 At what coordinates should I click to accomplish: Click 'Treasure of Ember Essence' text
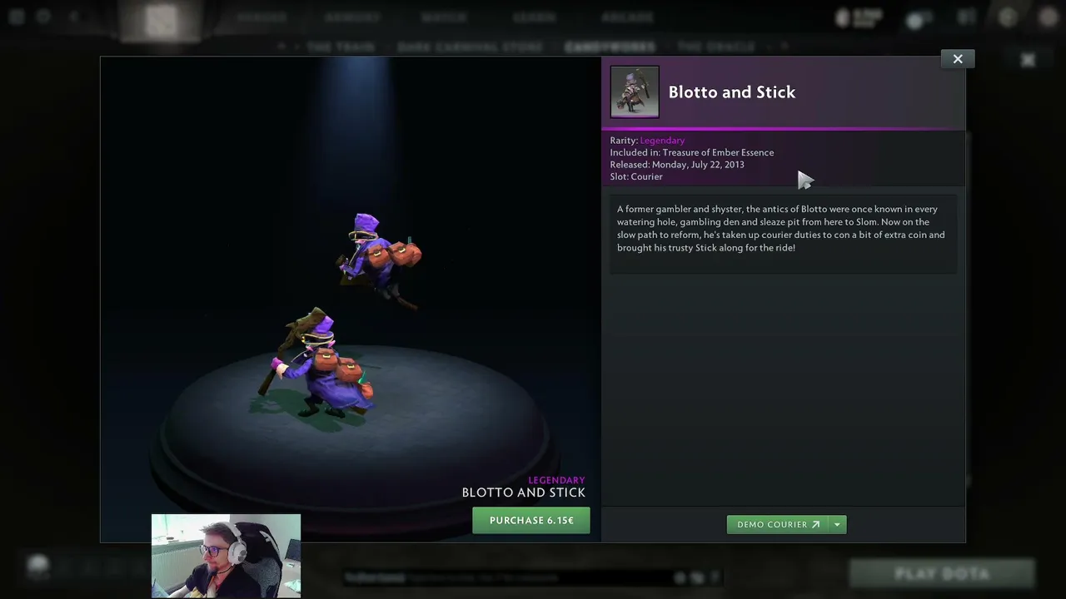pyautogui.click(x=718, y=153)
